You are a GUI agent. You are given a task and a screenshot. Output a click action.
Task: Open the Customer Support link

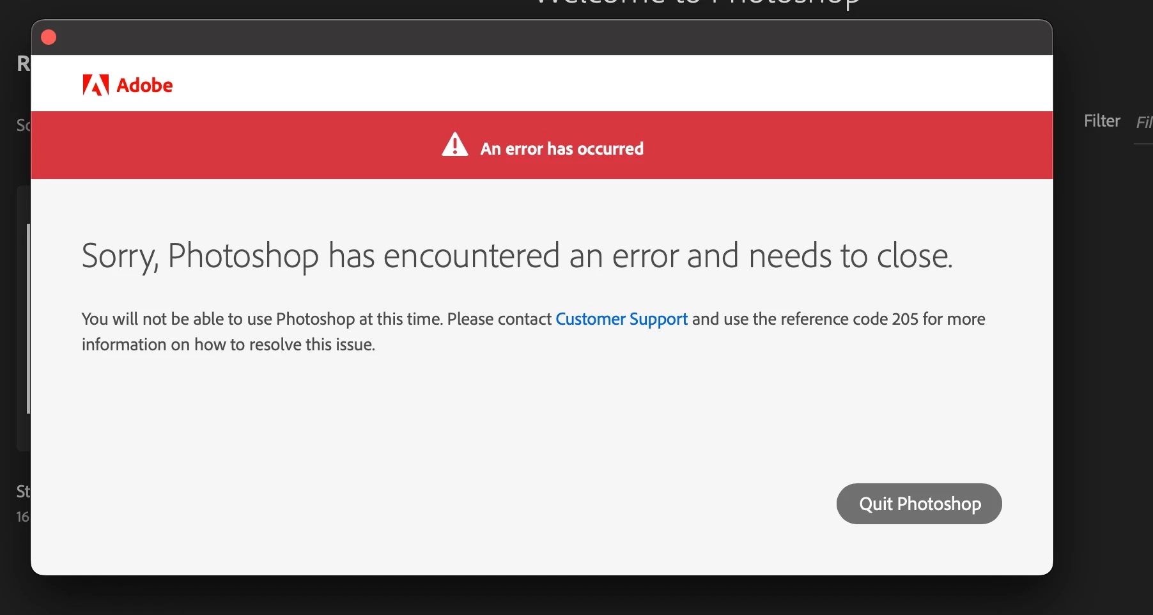(621, 319)
